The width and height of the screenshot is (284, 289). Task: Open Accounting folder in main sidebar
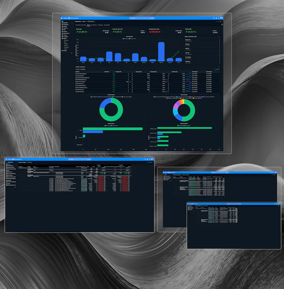click(x=65, y=37)
